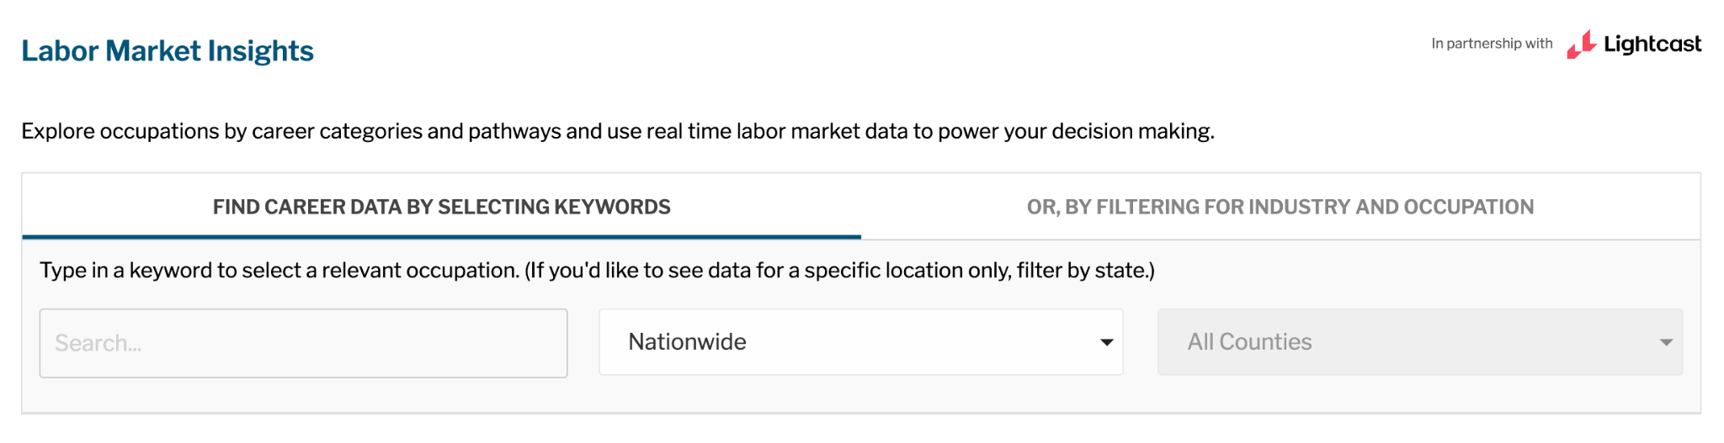
Task: Open the Filtering for Industry and Occupation tab
Action: 1280,207
